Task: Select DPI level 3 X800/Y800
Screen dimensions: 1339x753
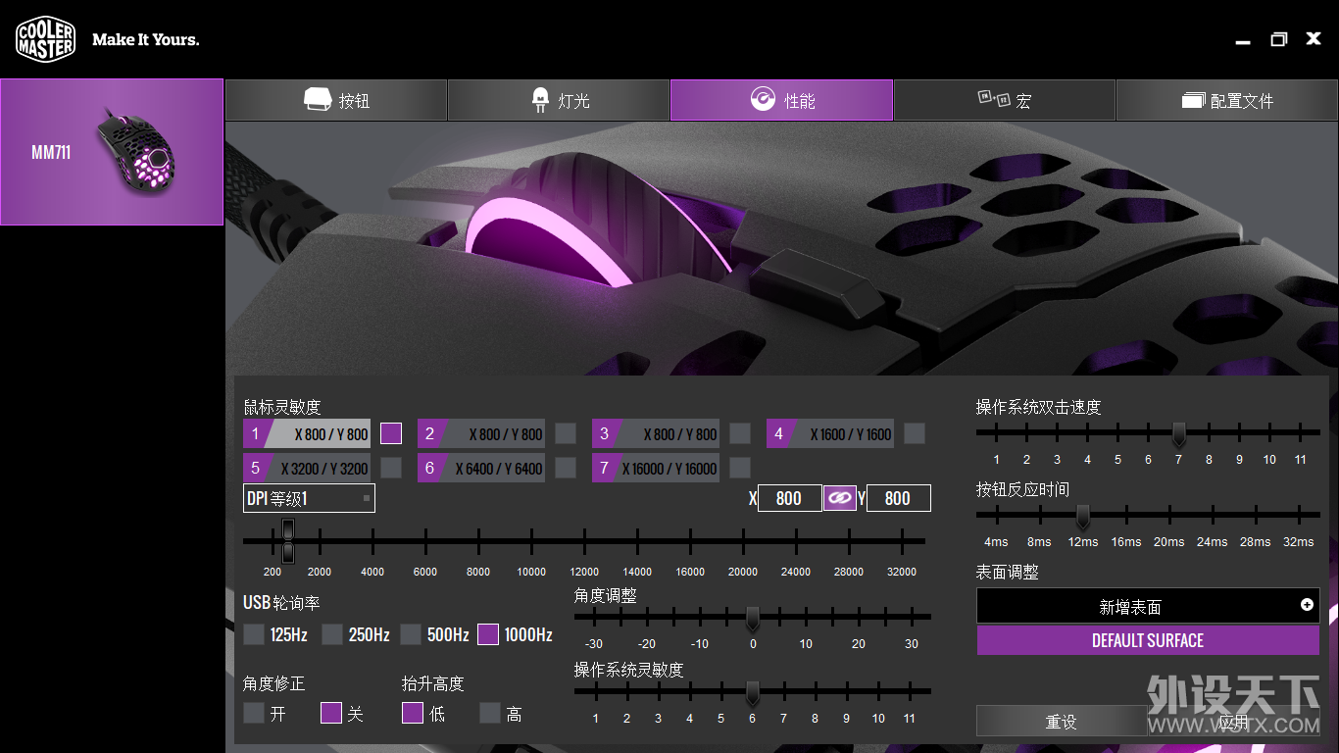Action: point(656,433)
